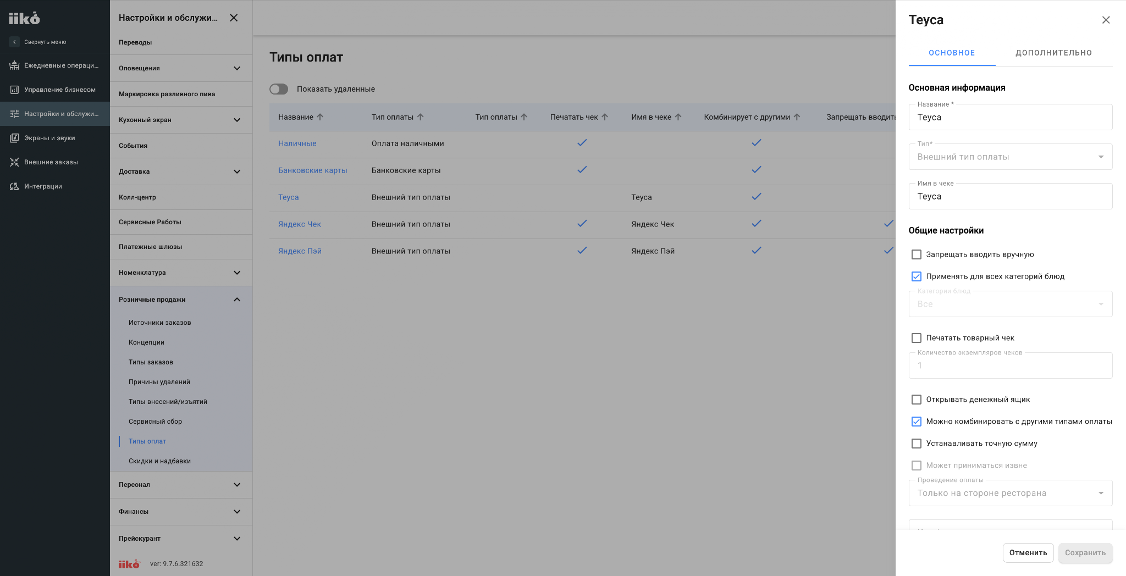
Task: Open the Проведение оплаты dropdown
Action: [x=1011, y=493]
